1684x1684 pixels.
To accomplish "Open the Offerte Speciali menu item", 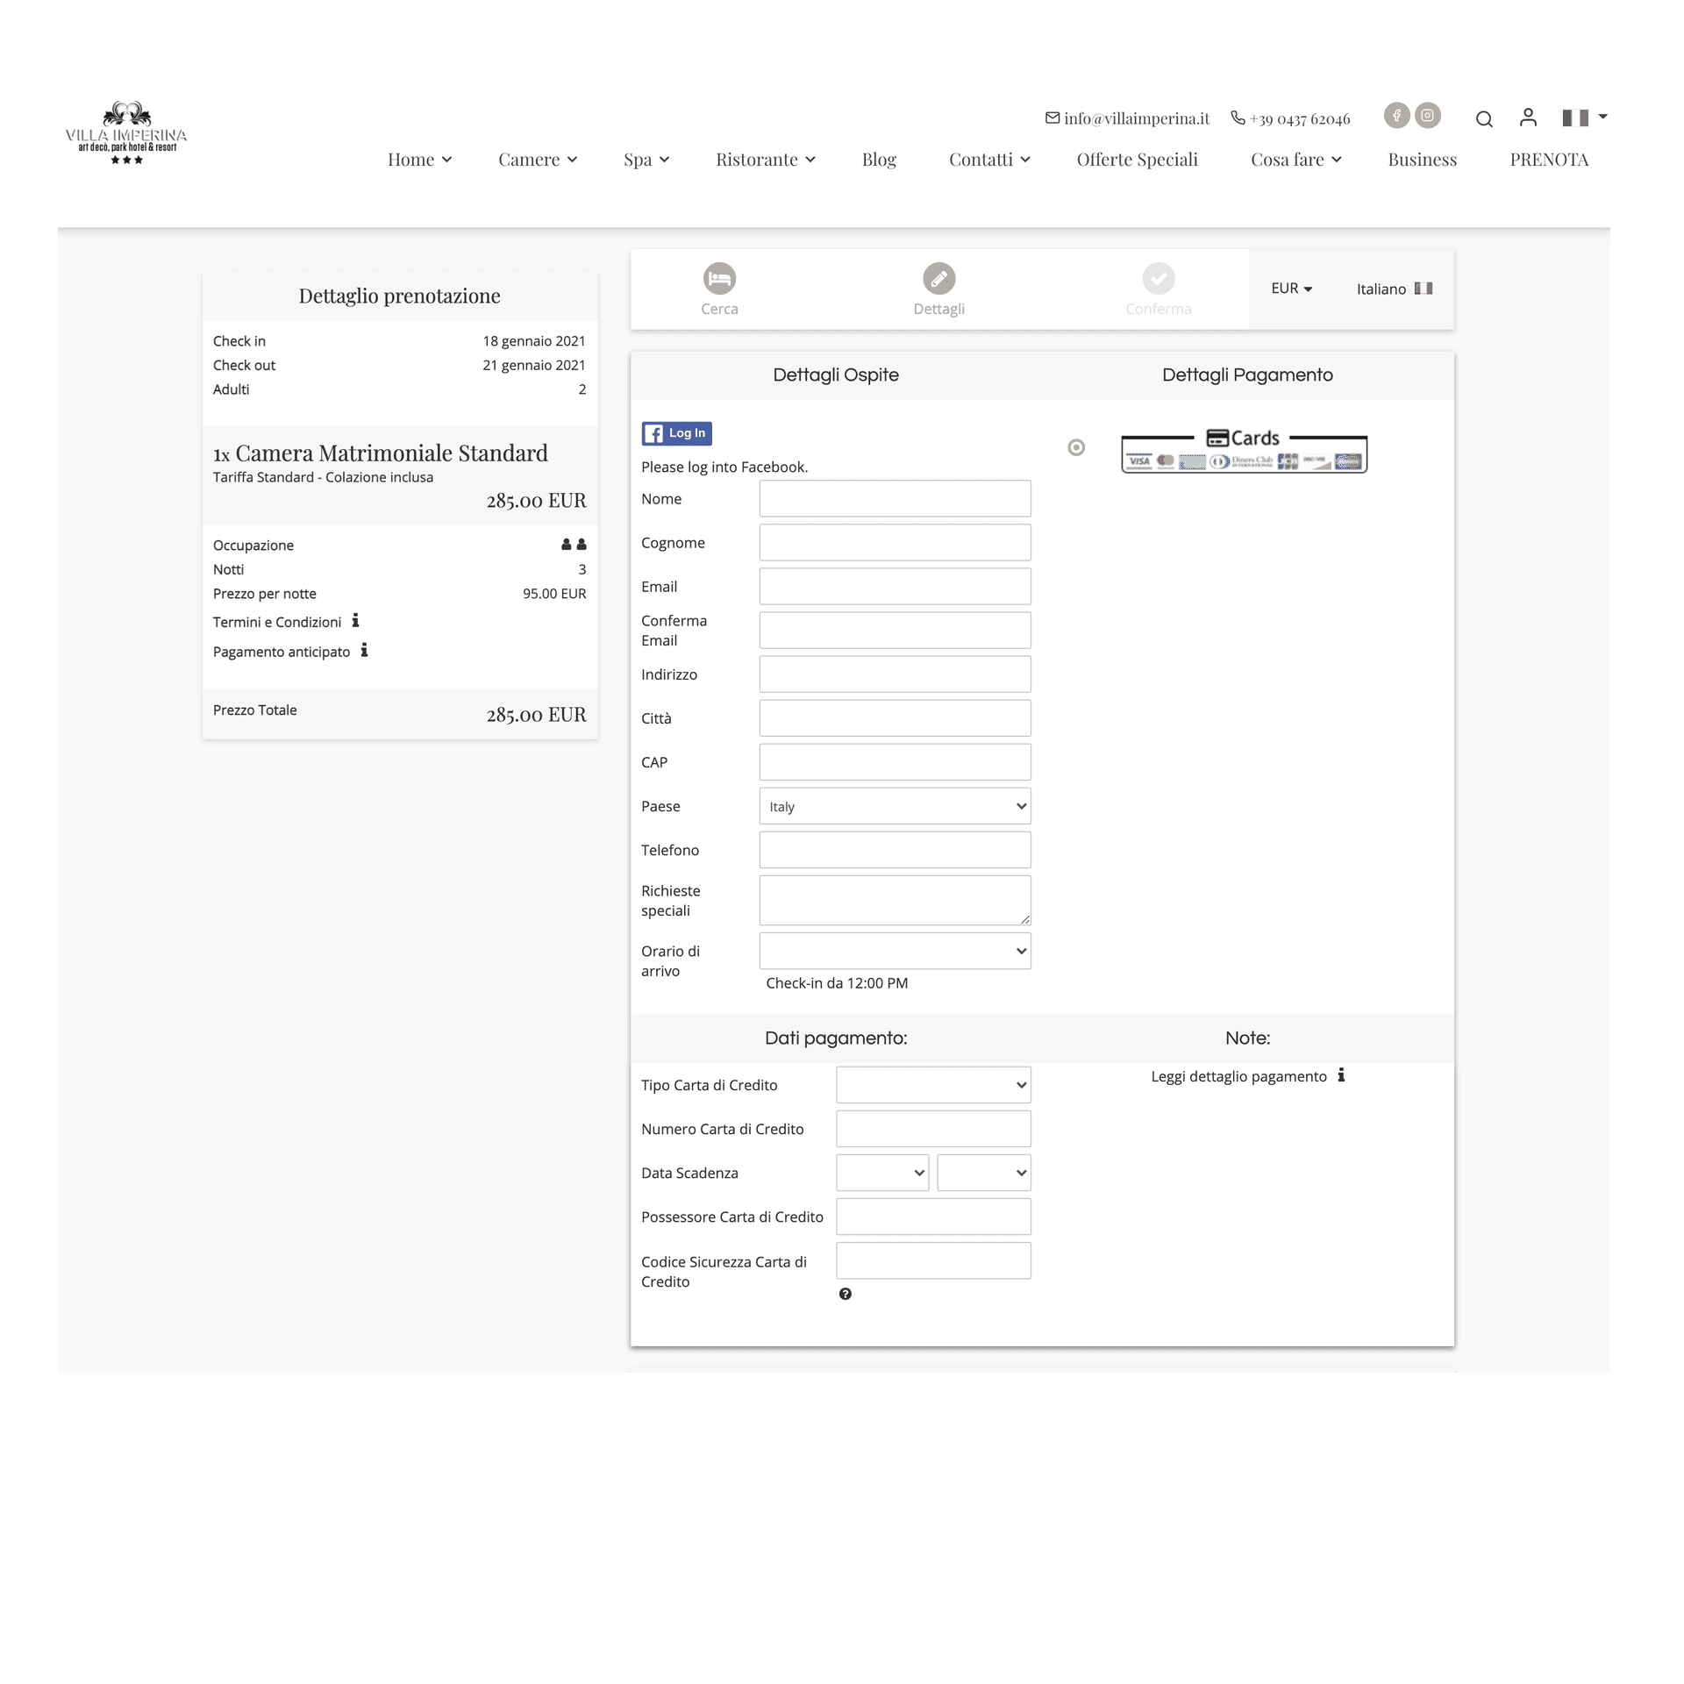I will [x=1137, y=160].
